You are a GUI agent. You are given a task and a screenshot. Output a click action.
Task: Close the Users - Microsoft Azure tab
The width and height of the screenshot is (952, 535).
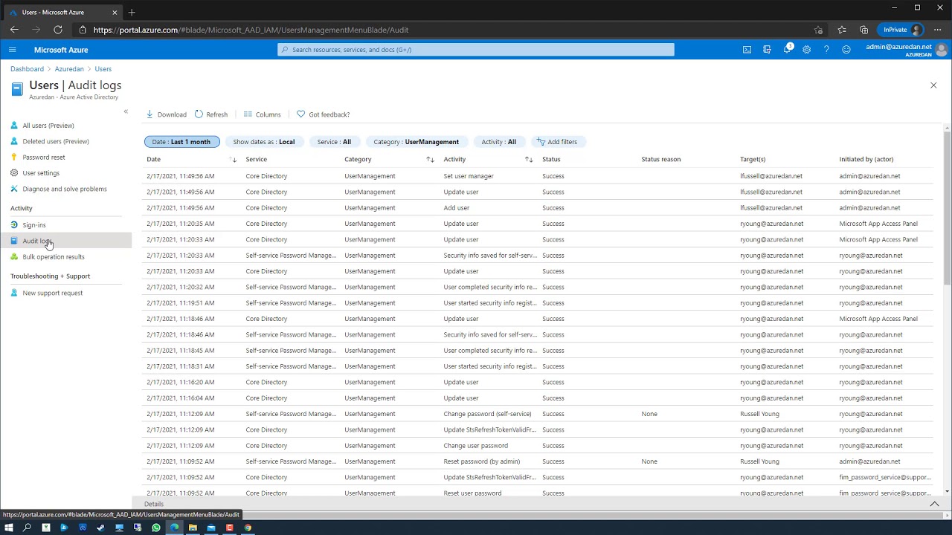point(115,12)
